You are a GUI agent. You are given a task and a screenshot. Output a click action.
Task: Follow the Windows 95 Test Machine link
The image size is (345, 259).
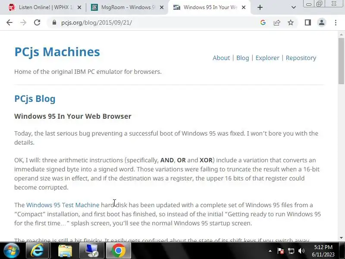(63, 205)
